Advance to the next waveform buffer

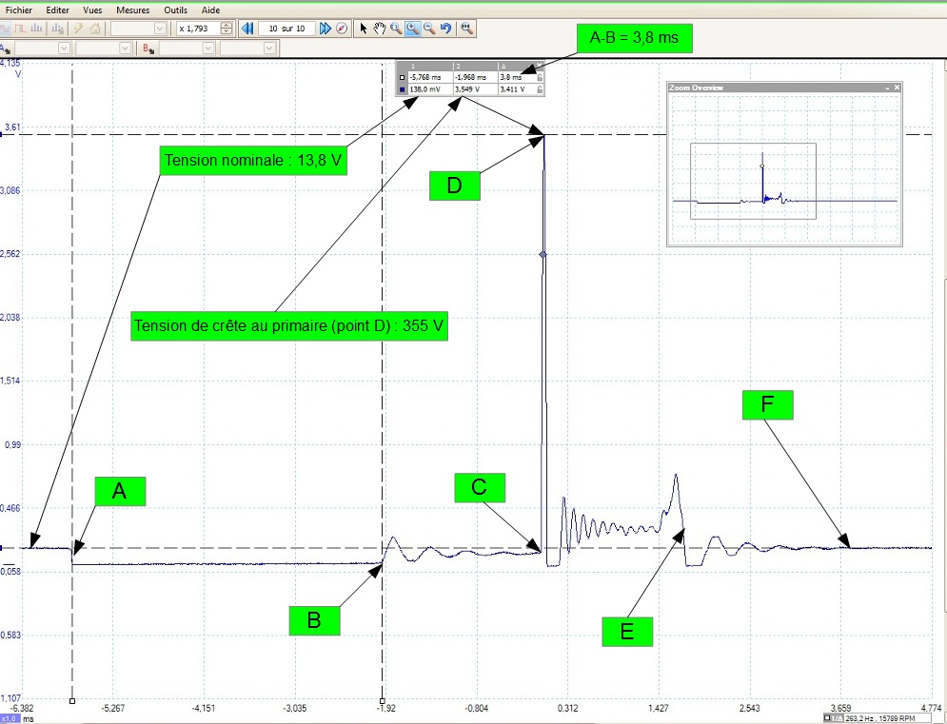tap(325, 29)
